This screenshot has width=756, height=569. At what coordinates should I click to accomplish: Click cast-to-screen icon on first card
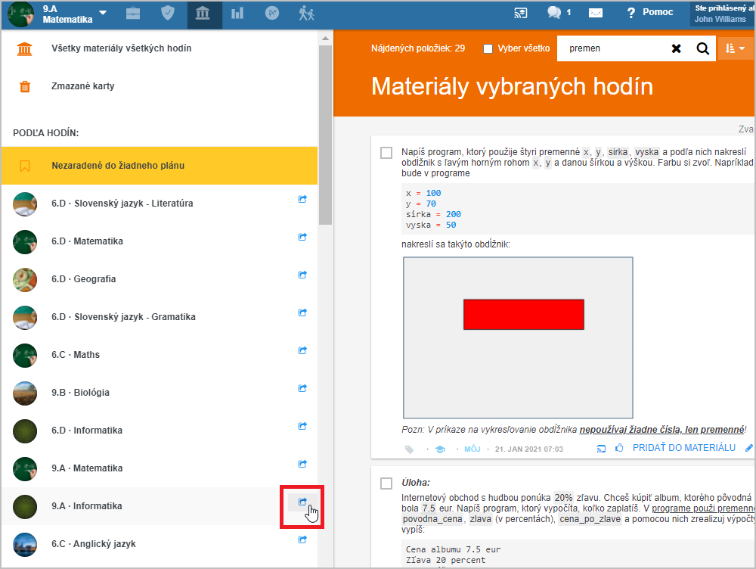pyautogui.click(x=601, y=449)
